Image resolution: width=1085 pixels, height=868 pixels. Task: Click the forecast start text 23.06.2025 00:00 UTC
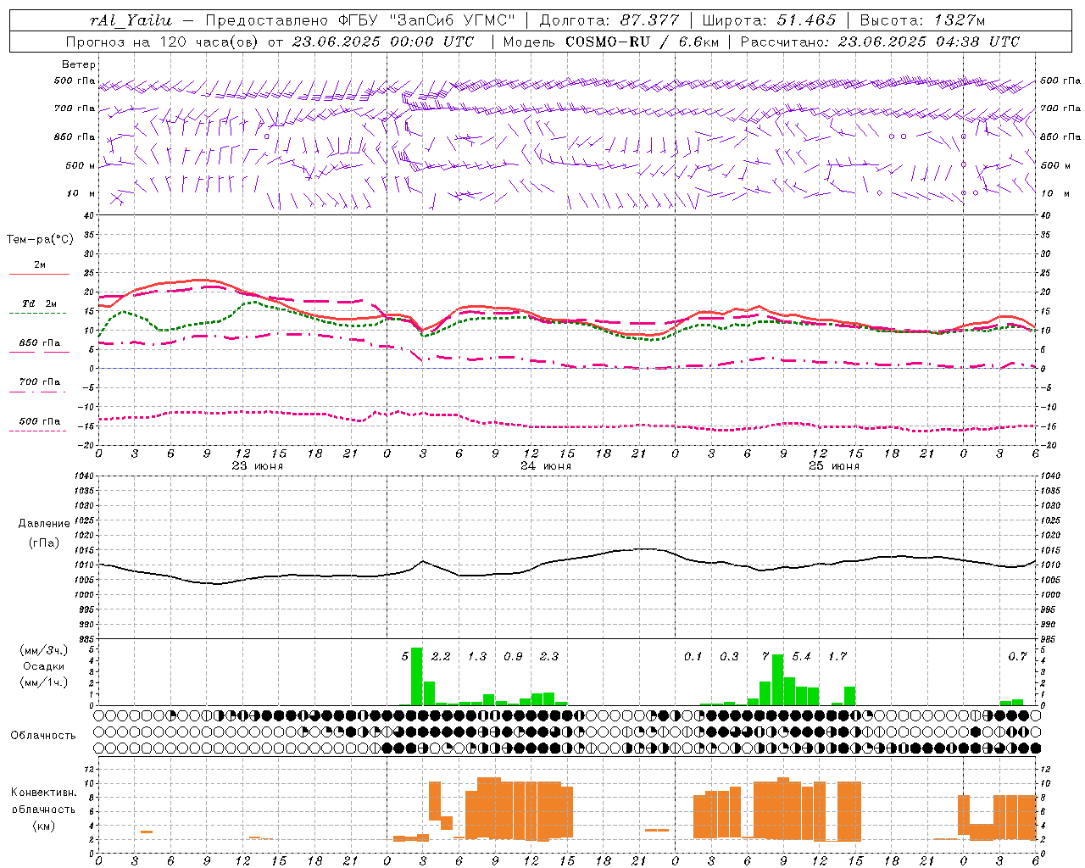383,42
